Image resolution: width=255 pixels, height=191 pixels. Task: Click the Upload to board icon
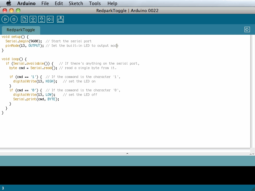[x=50, y=19]
